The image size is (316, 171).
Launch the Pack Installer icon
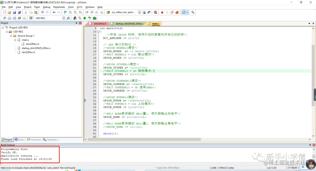pyautogui.click(x=95, y=18)
